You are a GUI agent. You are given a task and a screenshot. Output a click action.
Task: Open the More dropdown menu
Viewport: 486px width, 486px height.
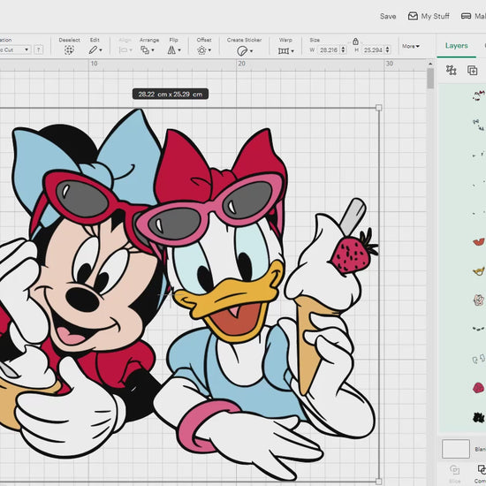[411, 46]
